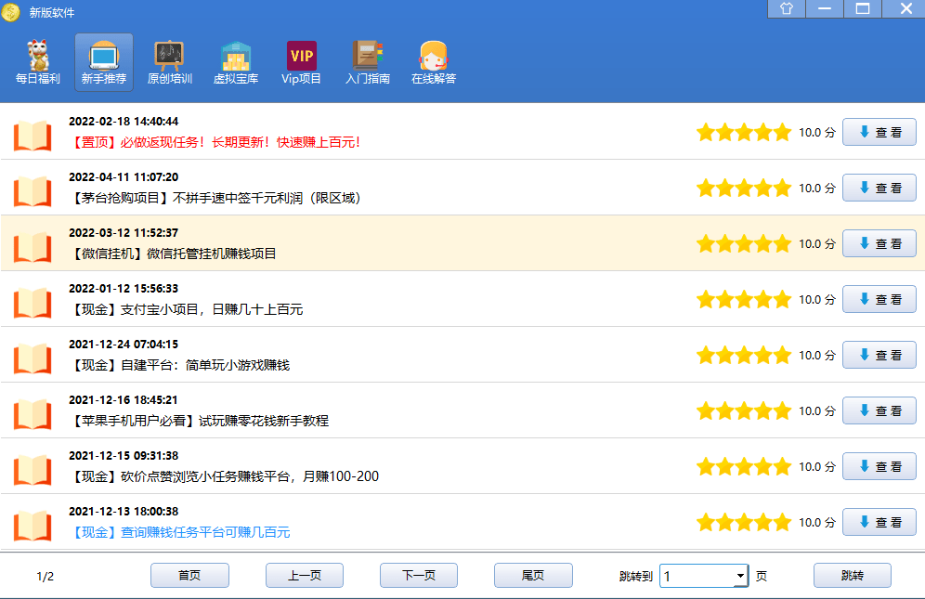Click the 1/2 page indicator
Image resolution: width=925 pixels, height=599 pixels.
click(x=46, y=577)
